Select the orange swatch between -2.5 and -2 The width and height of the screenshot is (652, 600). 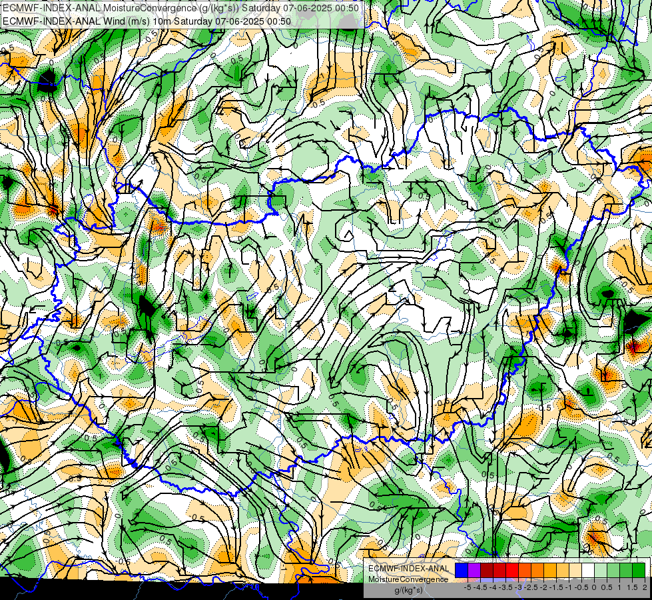[x=537, y=570]
